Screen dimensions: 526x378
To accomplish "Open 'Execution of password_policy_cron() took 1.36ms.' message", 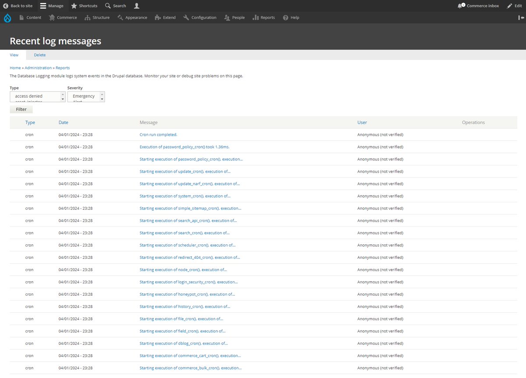I will click(185, 147).
